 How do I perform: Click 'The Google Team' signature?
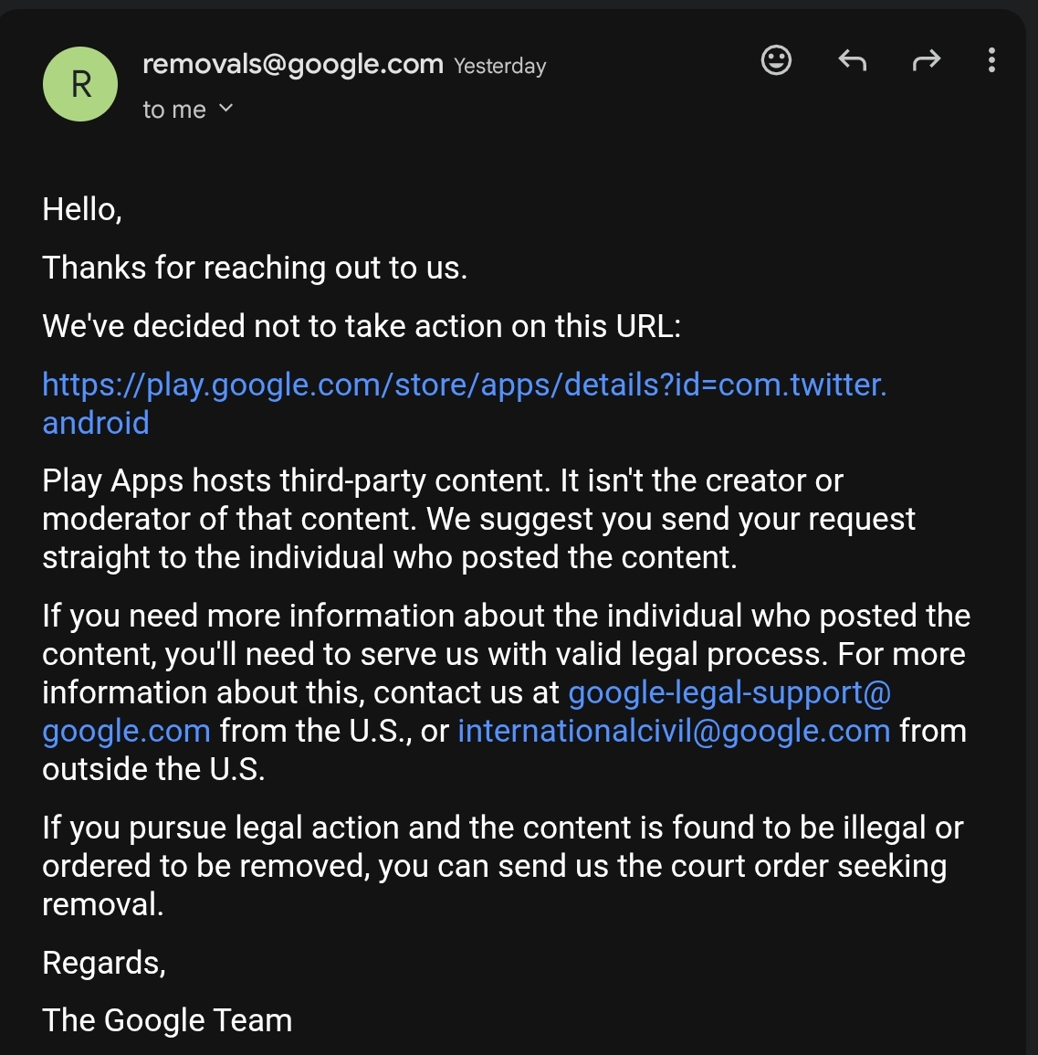167,1020
